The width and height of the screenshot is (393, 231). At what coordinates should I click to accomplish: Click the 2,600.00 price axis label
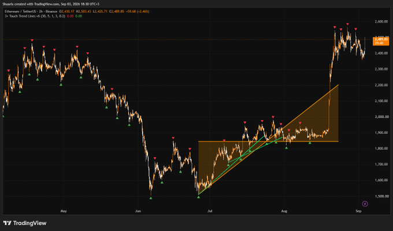(x=381, y=21)
